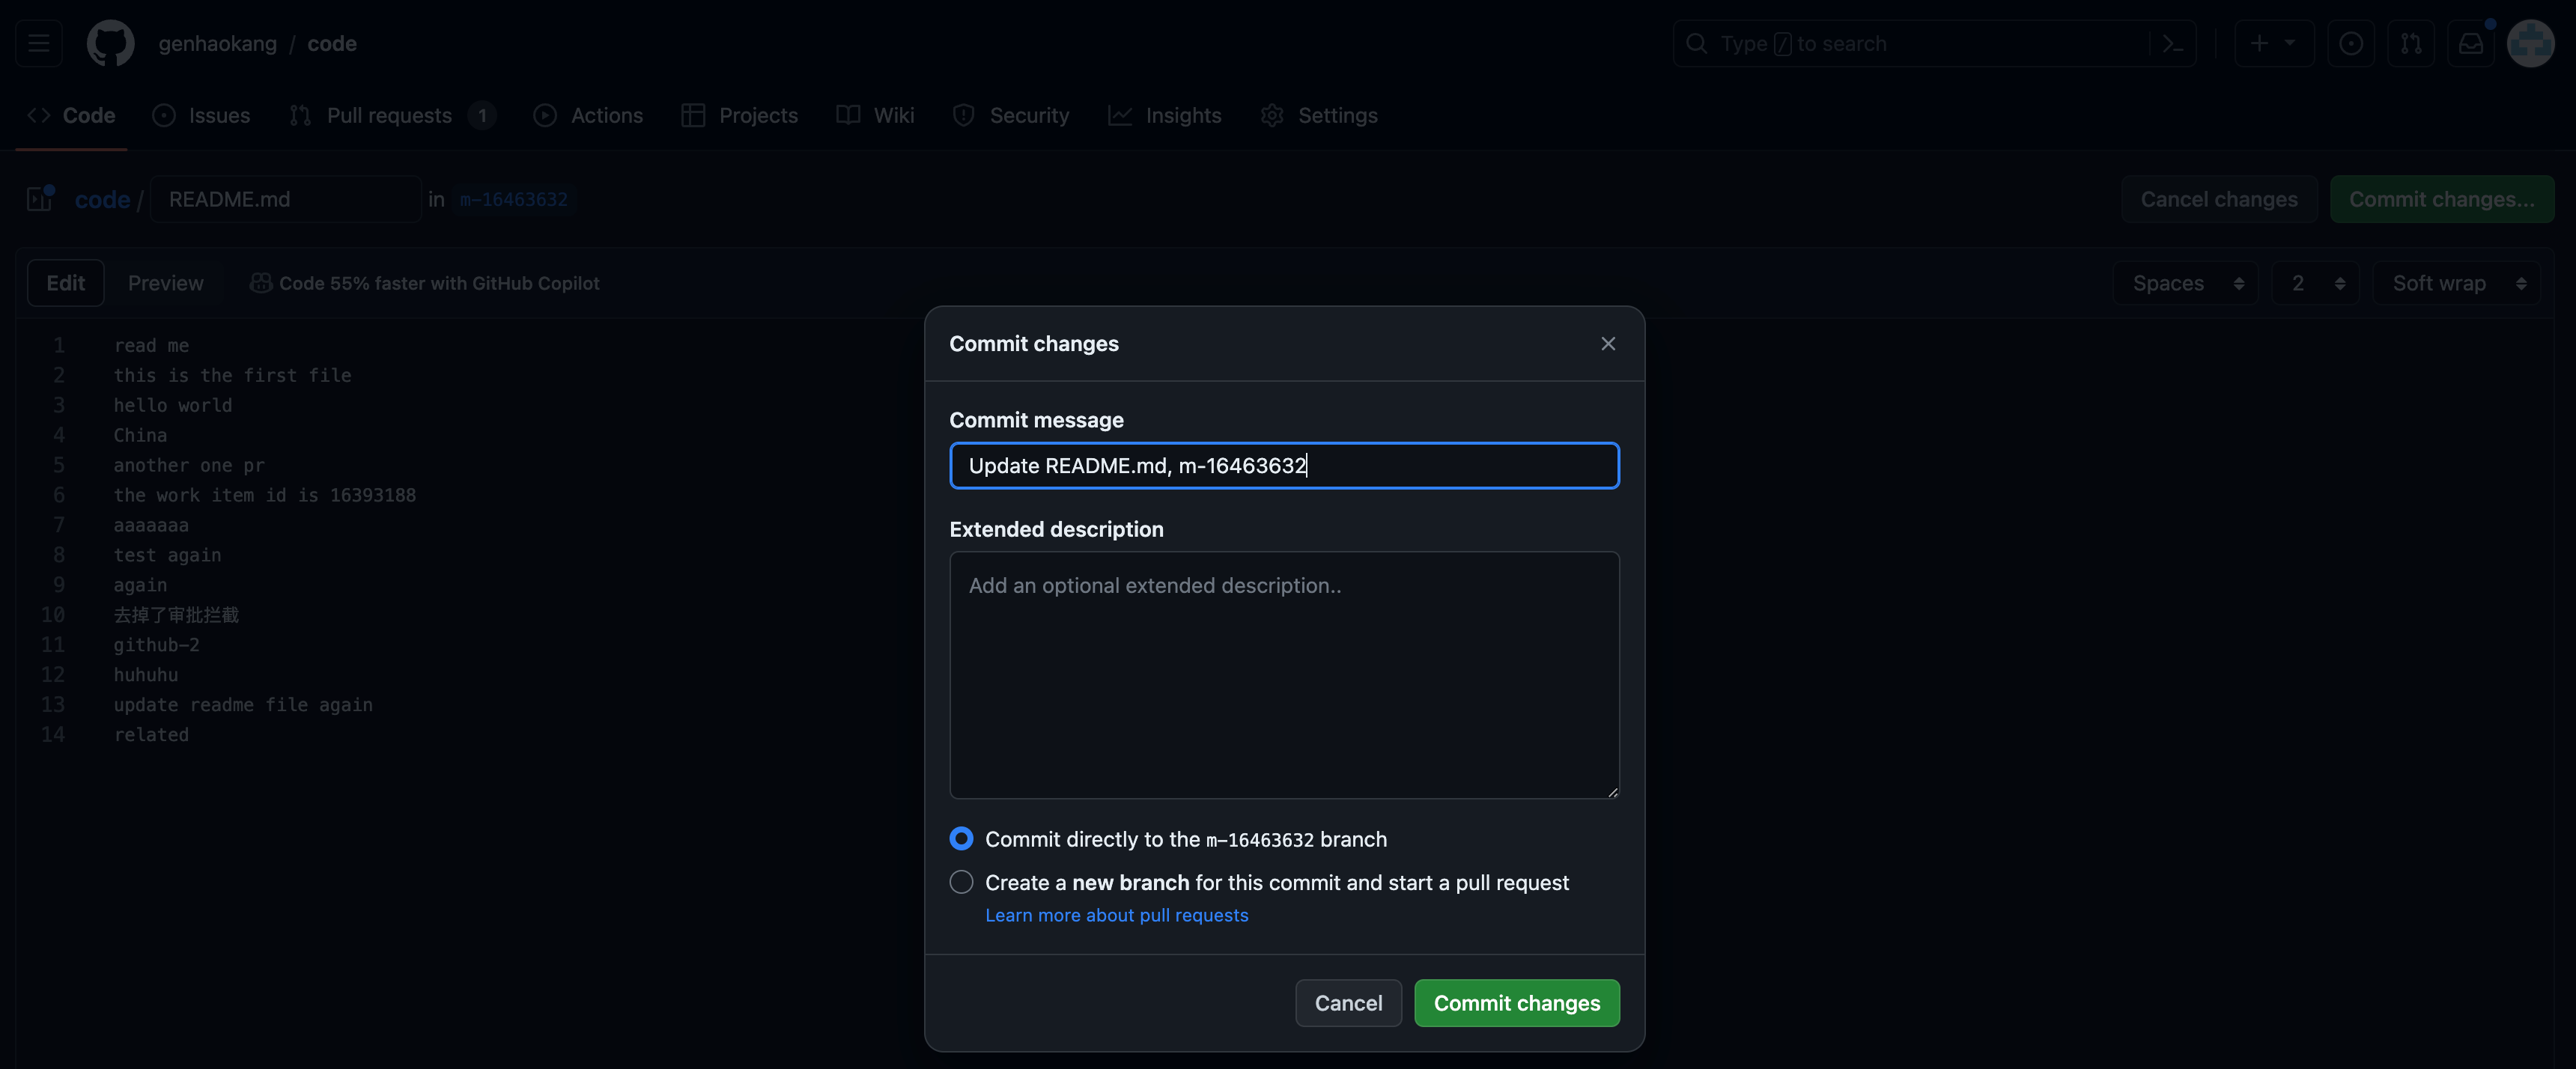Screen dimensions: 2576x1069
Task: Open the genhaokang owner link
Action: tap(218, 43)
